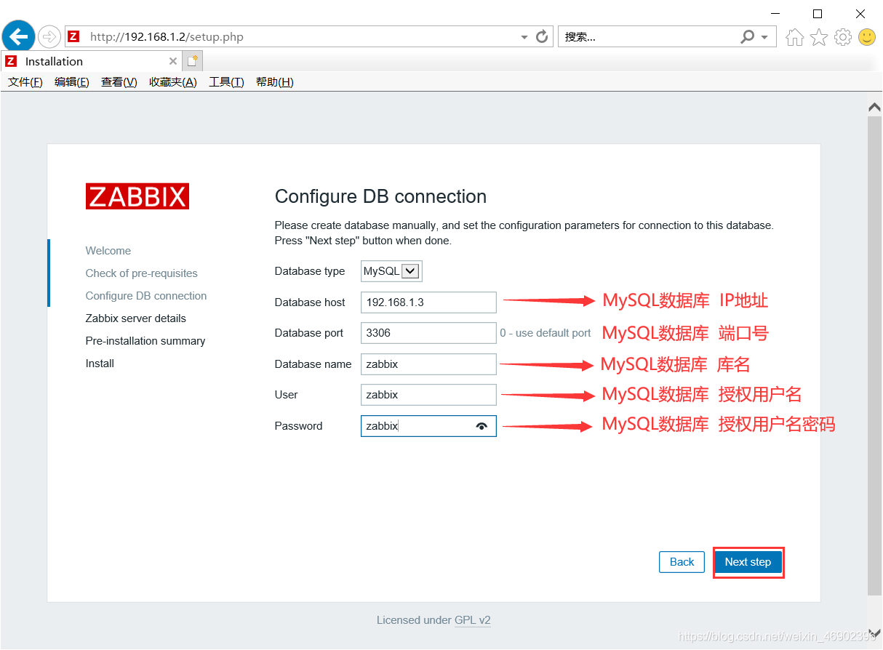Screen dimensions: 883x650
Task: Click the ZABBIX logo
Action: [137, 196]
